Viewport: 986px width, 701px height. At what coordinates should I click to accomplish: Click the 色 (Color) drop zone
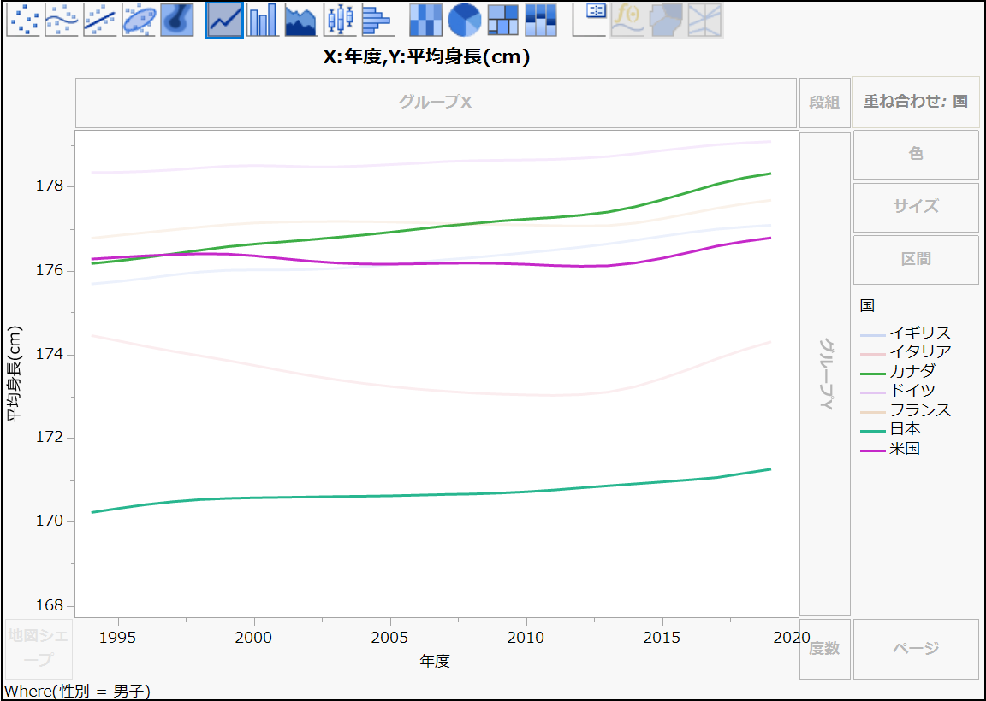click(x=915, y=154)
